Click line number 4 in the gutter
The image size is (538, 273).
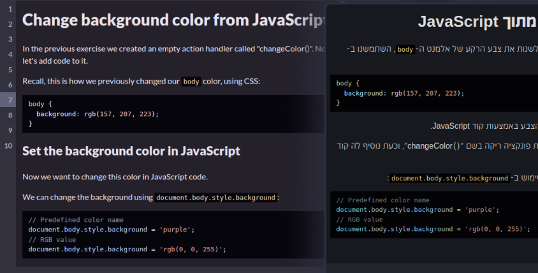point(10,54)
